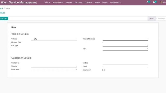
Task: Click the teal DISCARD button
Action: [x=4, y=18]
